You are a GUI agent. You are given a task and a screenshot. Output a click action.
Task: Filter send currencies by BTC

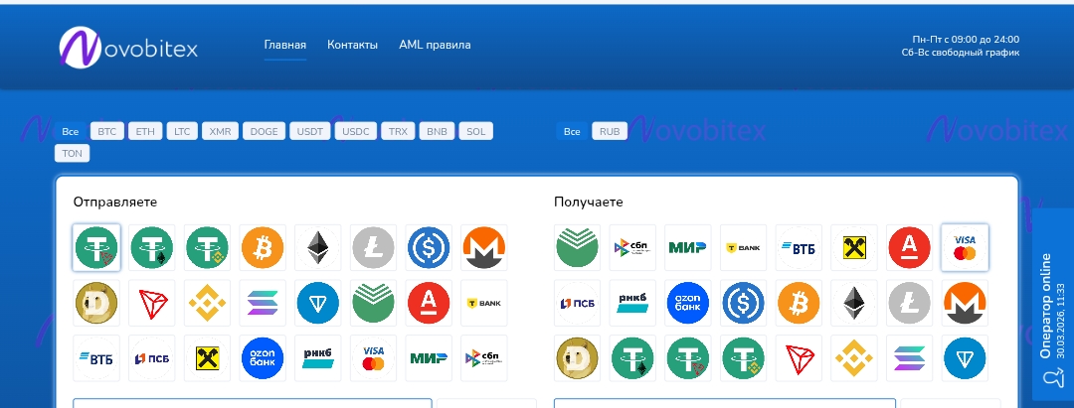pyautogui.click(x=106, y=131)
